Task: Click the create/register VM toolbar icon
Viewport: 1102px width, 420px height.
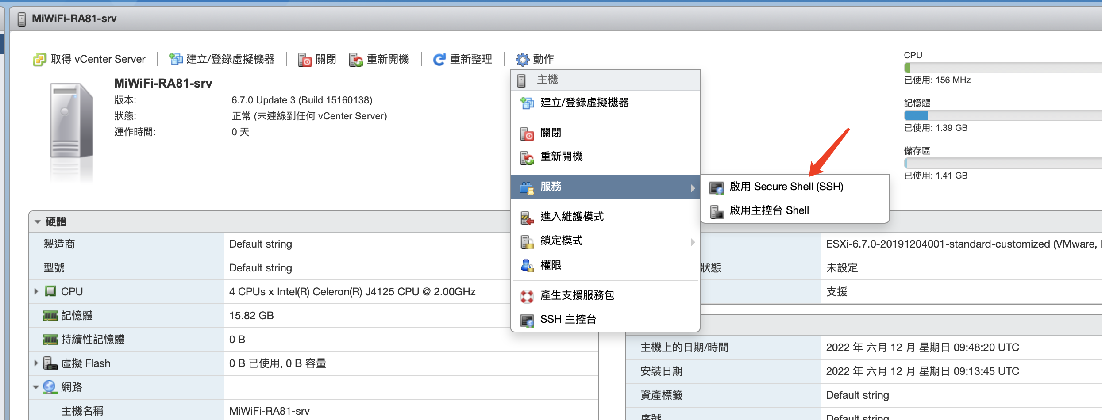Action: 176,59
